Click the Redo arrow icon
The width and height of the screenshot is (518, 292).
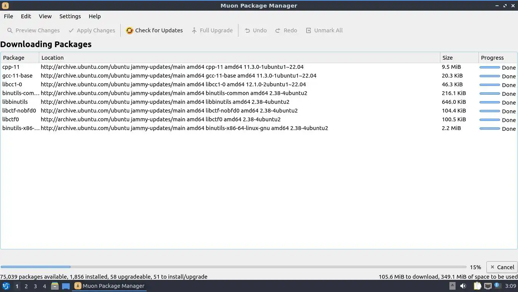coord(278,30)
